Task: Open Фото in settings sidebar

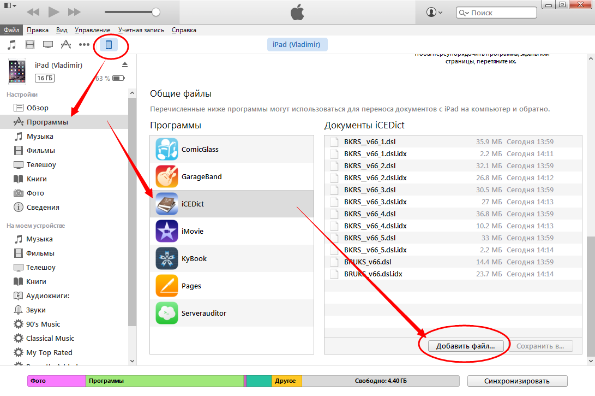Action: pos(64,193)
